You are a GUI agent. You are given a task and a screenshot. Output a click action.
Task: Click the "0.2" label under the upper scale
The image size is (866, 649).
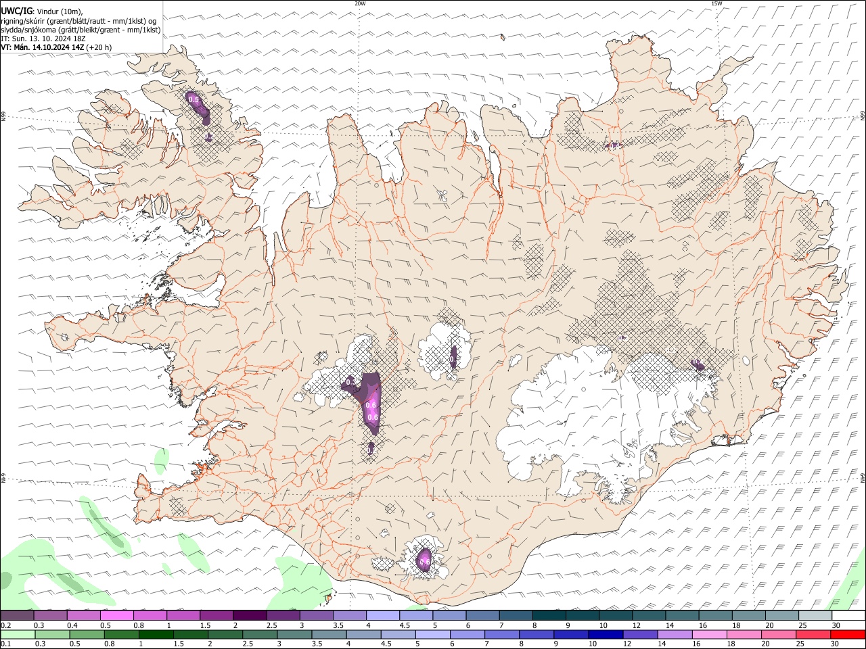click(x=5, y=625)
